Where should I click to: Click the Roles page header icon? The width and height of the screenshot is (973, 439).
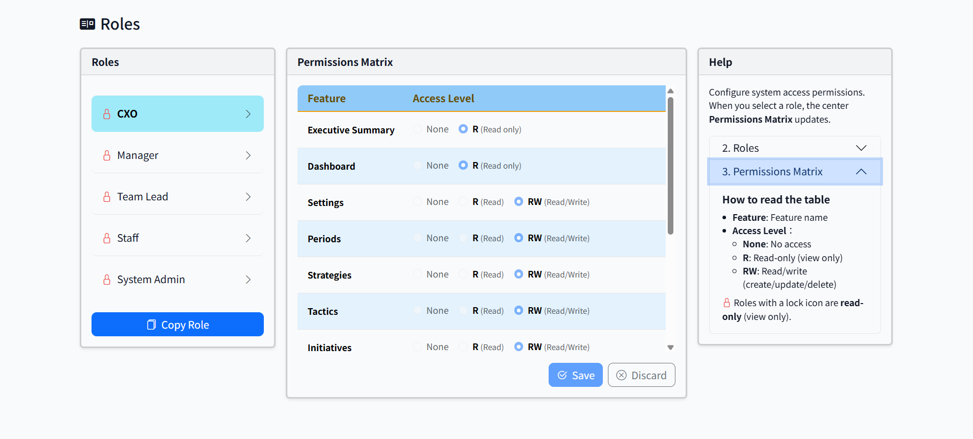(x=86, y=23)
